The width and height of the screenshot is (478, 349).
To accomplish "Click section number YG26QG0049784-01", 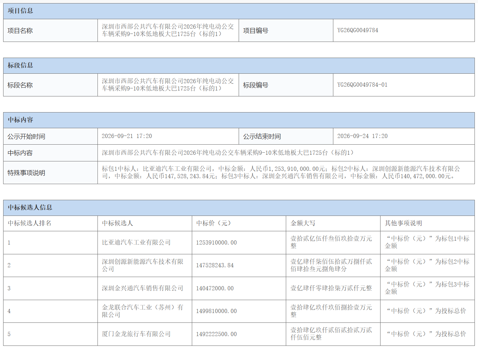I will [362, 85].
